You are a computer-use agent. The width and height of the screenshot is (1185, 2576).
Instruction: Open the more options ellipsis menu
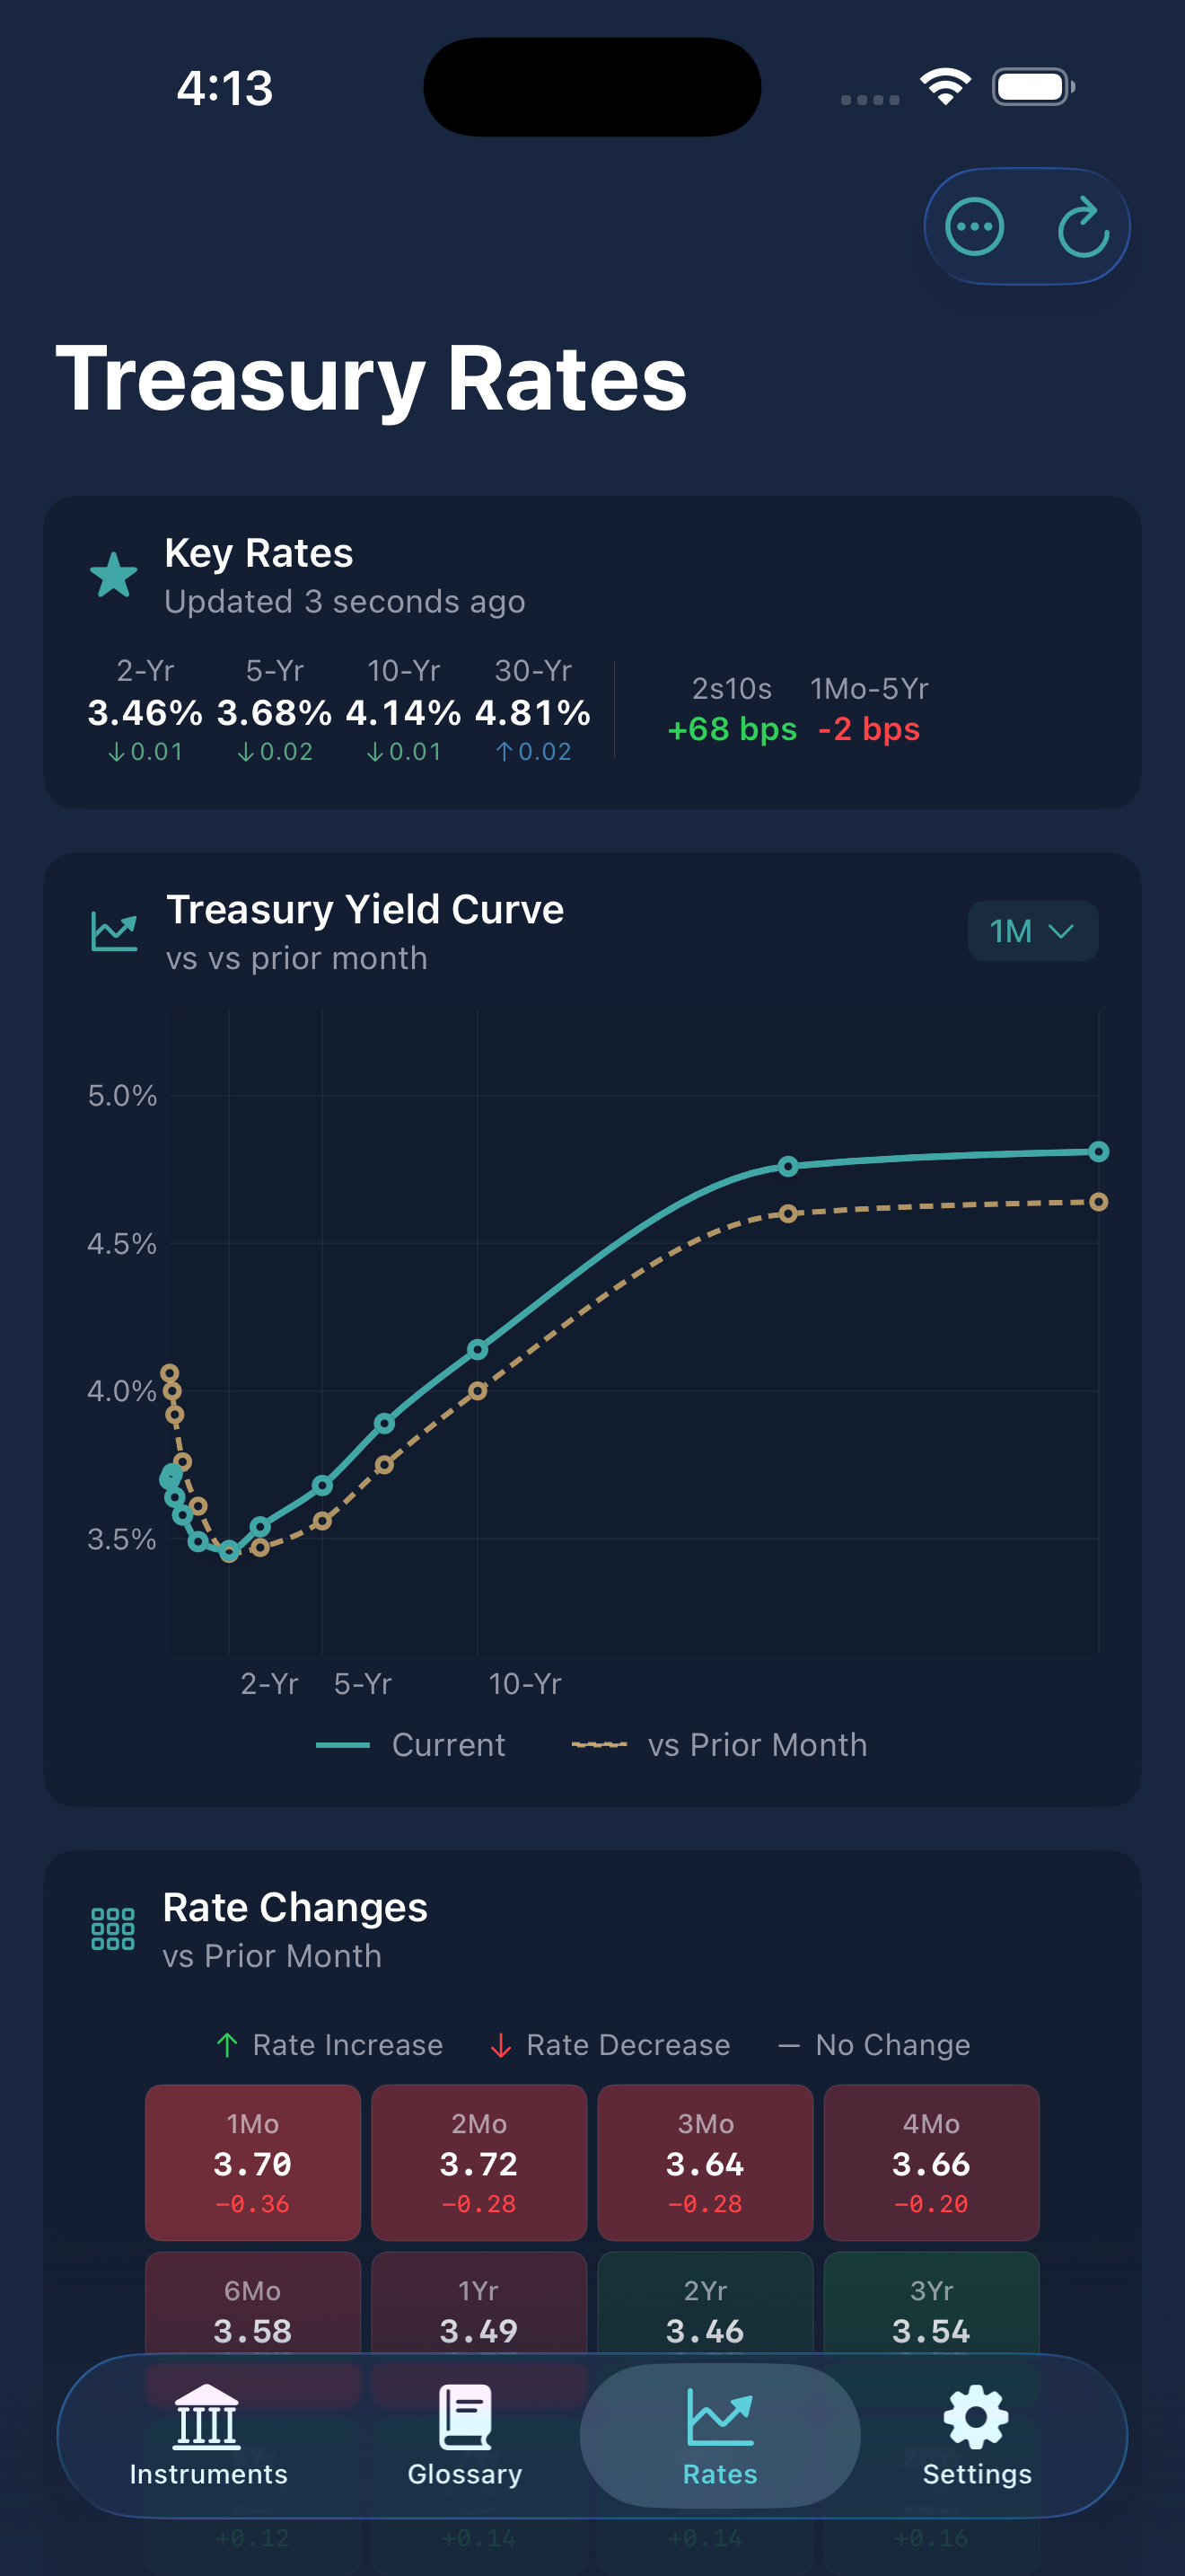[976, 227]
